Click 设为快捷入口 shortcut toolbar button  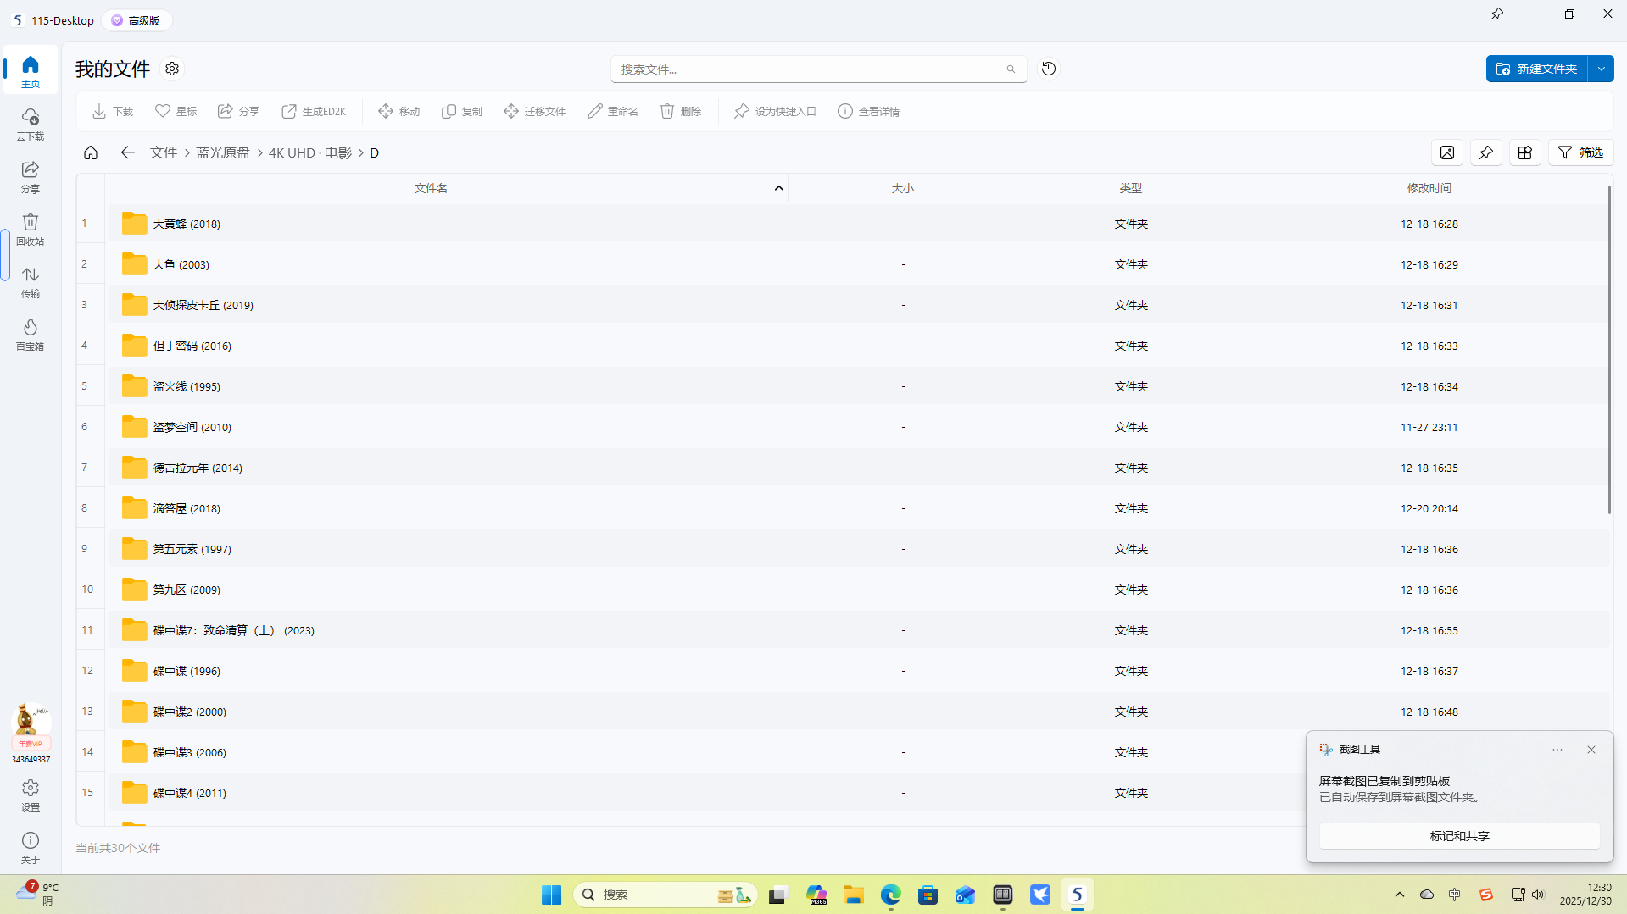point(775,111)
